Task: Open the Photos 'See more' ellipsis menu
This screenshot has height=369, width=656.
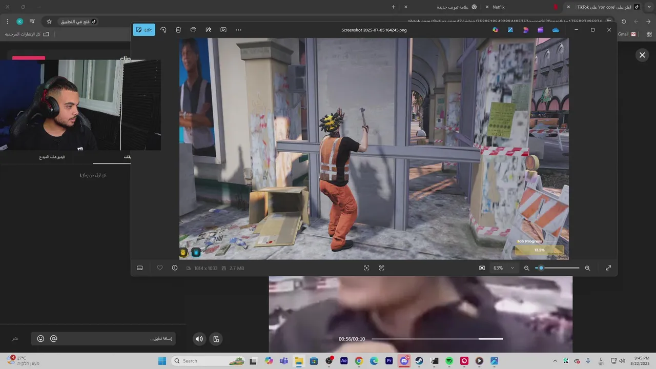Action: point(238,30)
